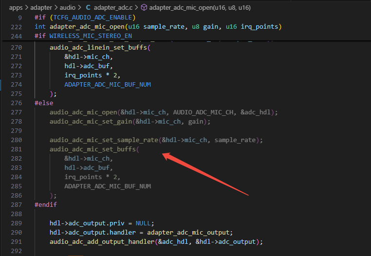The height and width of the screenshot is (256, 371).
Task: Click audio_adc_add_output_handler on line 291
Action: [x=102, y=242]
